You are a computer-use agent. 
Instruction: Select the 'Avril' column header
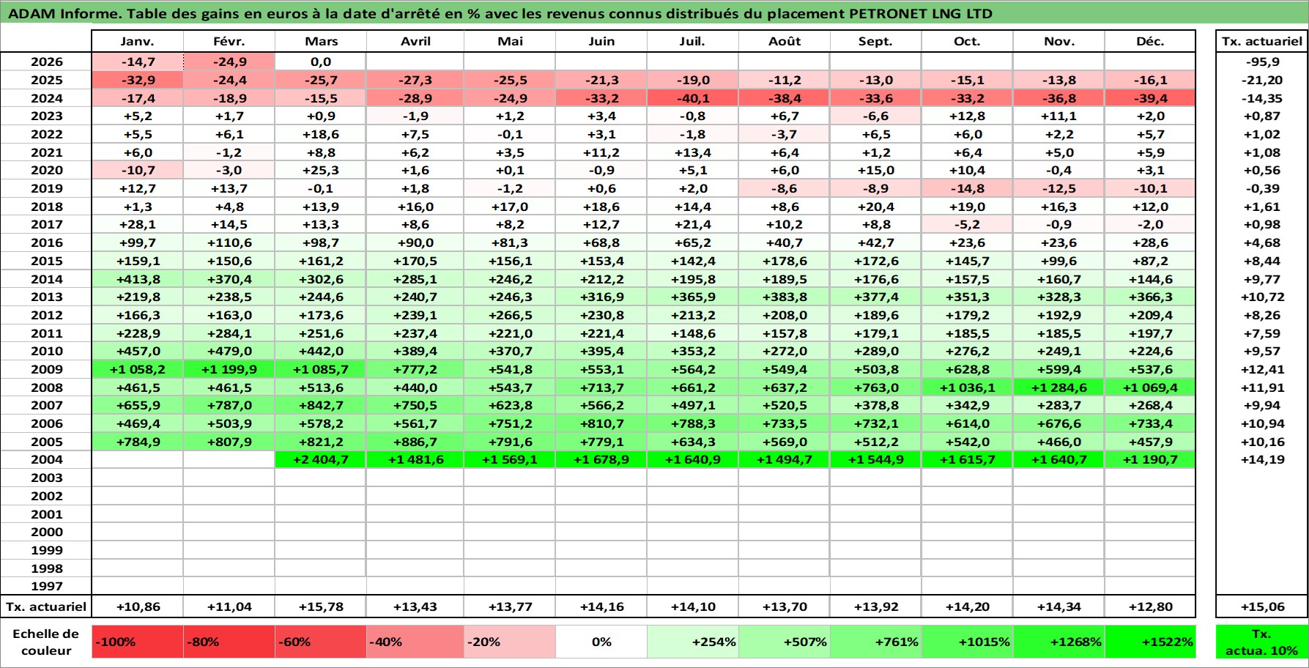point(415,42)
